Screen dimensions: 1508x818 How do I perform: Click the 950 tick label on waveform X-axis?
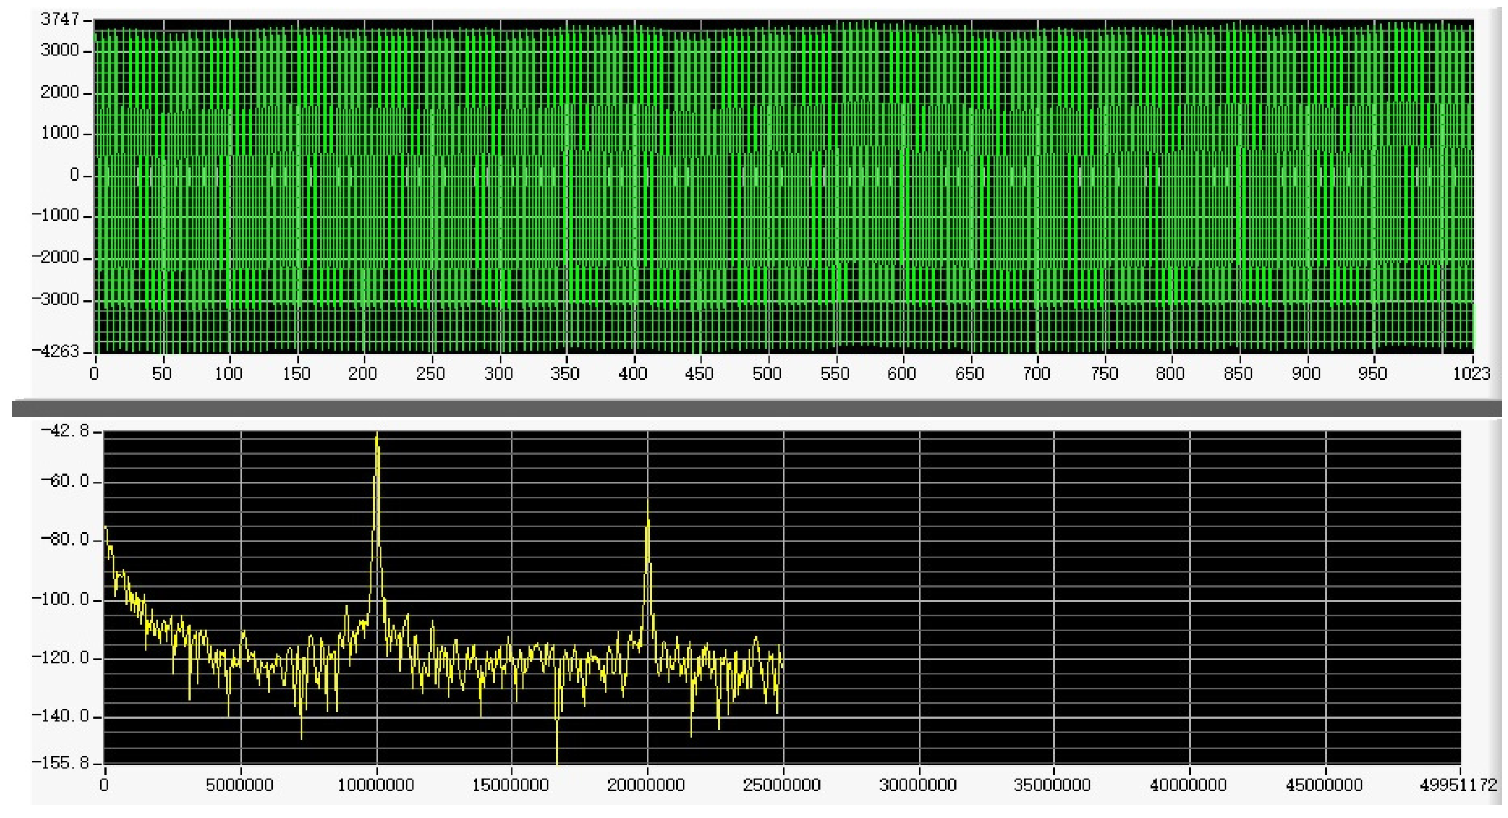pyautogui.click(x=1373, y=374)
